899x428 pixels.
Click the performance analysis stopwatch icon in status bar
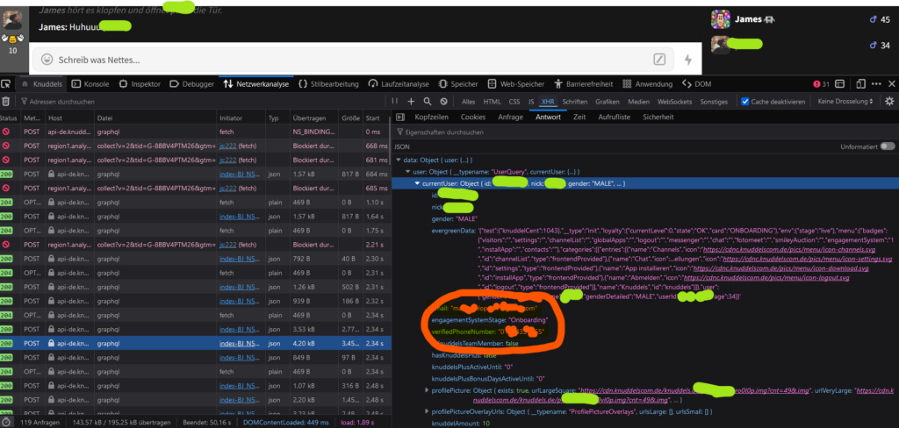6,422
